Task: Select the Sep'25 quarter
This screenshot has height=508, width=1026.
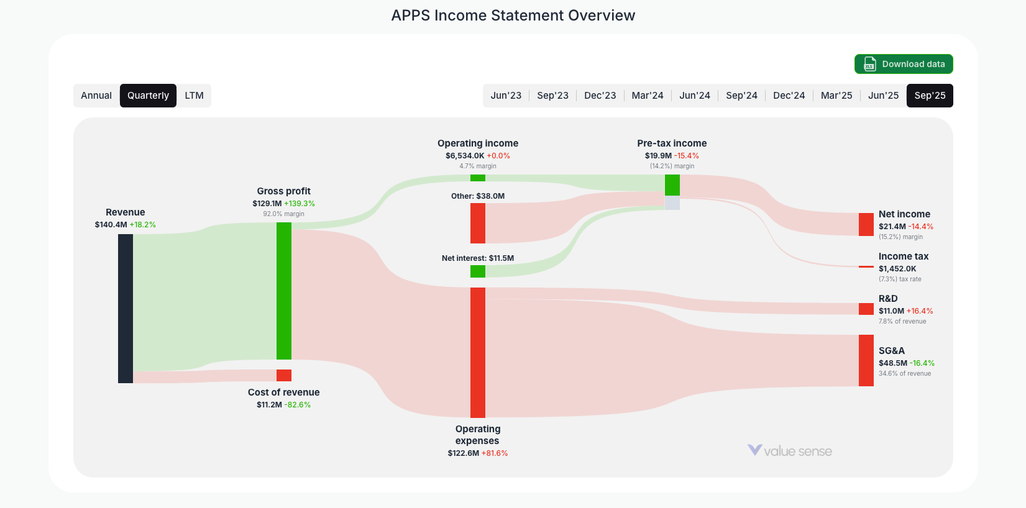Action: tap(930, 96)
